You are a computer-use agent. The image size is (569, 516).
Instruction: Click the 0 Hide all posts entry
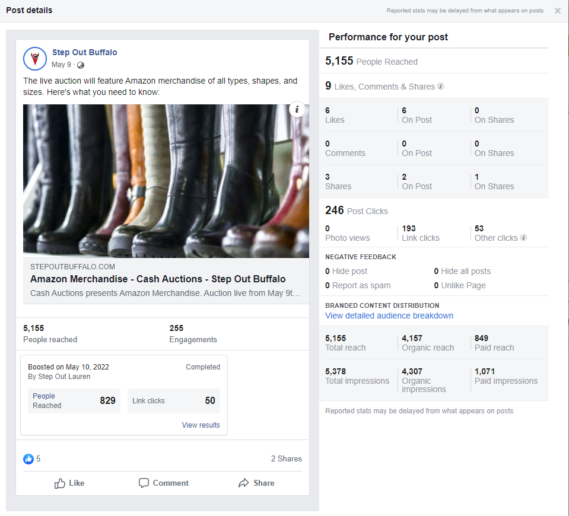462,271
